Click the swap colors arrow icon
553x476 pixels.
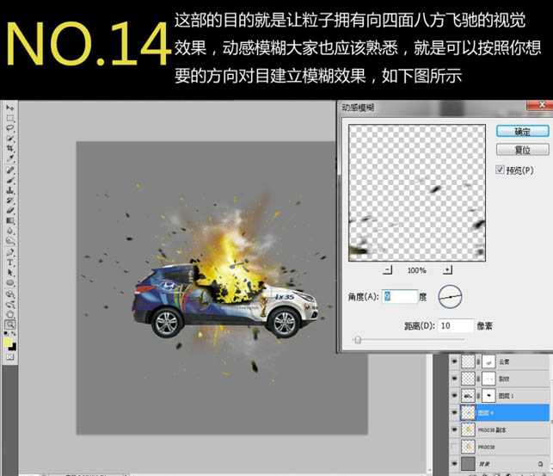(x=14, y=333)
